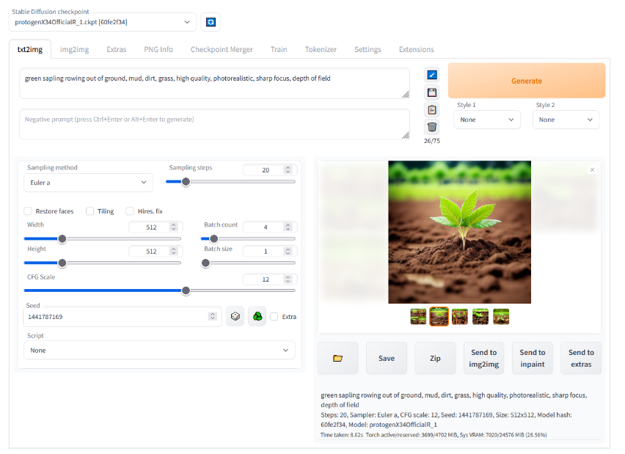Click the Seed input field
This screenshot has width=625, height=454.
click(122, 317)
